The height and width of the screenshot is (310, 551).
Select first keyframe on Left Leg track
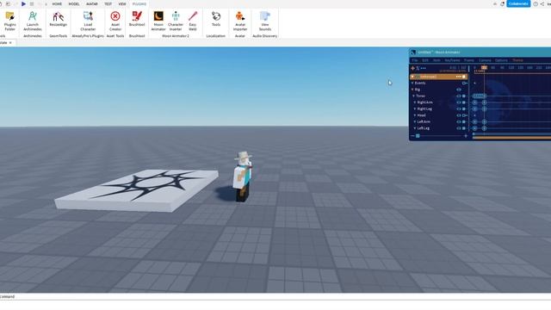(474, 128)
